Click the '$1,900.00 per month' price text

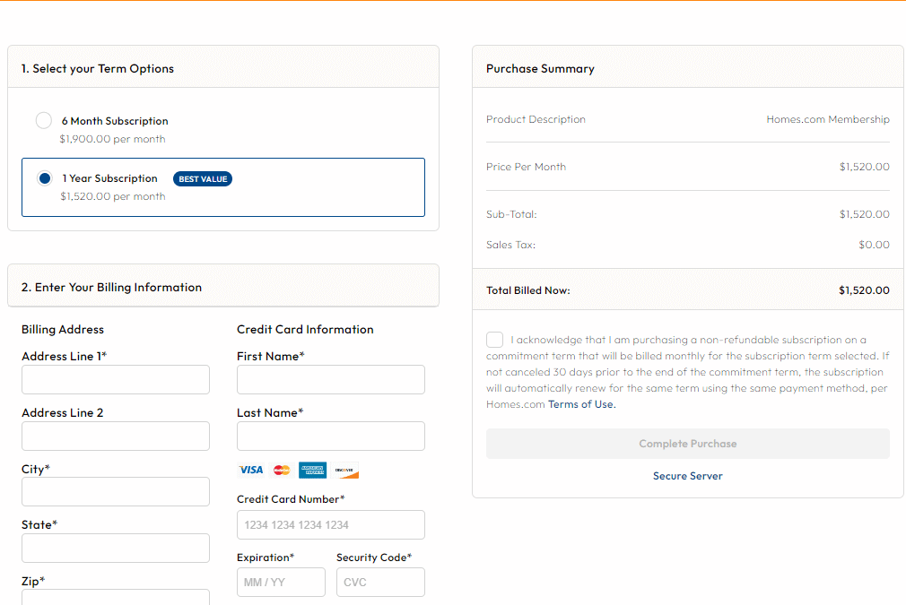(113, 139)
